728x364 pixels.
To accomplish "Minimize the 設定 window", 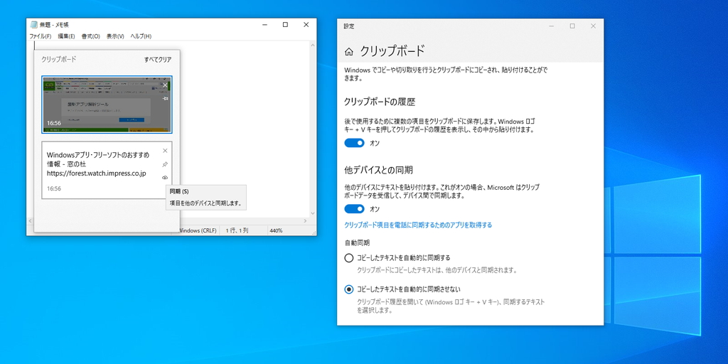I will [551, 26].
